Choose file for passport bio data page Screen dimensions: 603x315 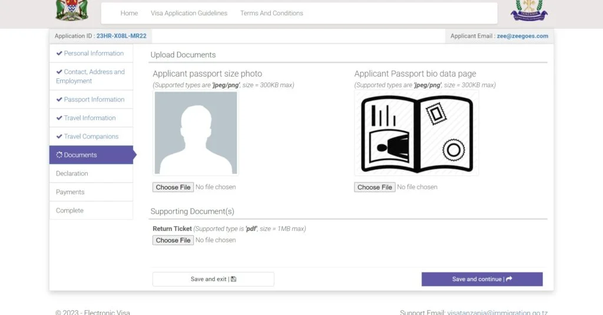coord(375,187)
